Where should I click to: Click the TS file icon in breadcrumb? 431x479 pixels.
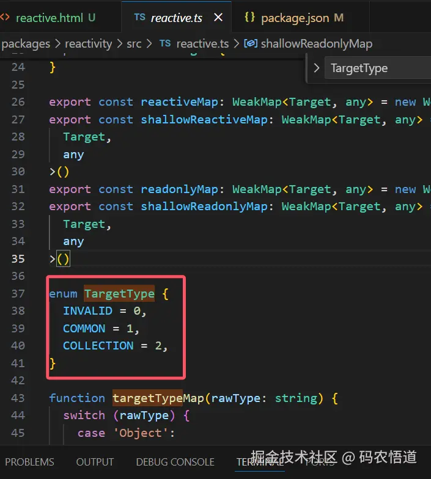[x=165, y=43]
